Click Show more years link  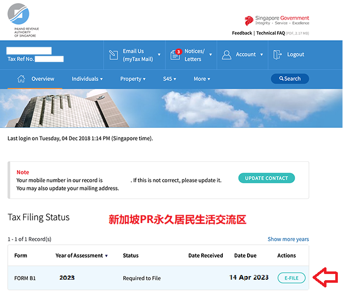(x=288, y=239)
